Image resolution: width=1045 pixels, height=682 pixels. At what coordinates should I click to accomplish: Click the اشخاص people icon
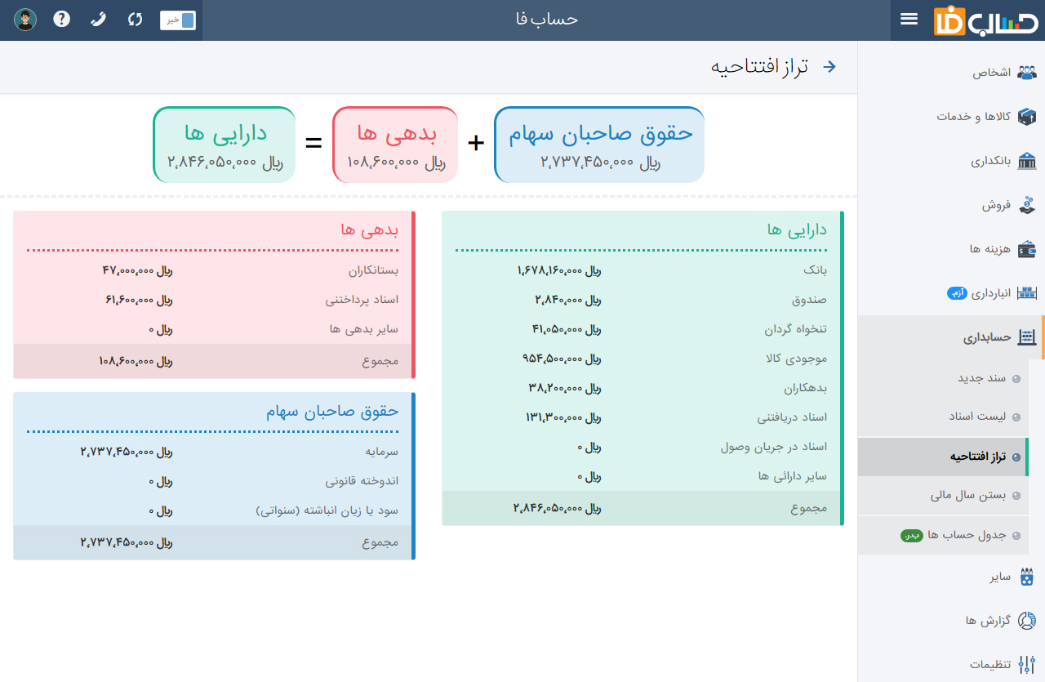pyautogui.click(x=1027, y=72)
